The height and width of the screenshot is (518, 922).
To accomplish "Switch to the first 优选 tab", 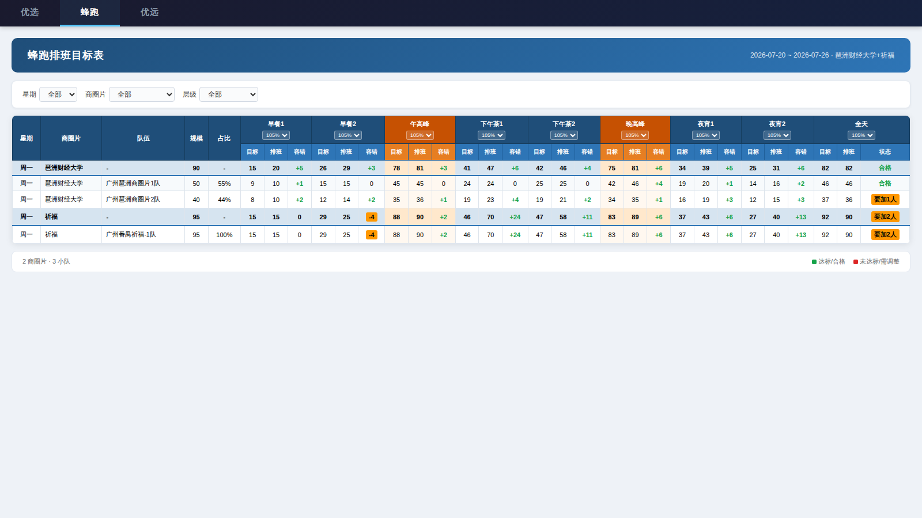I will click(x=30, y=13).
